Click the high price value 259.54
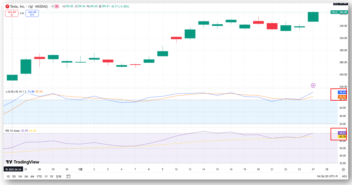This screenshot has height=185, width=352. tap(81, 6)
